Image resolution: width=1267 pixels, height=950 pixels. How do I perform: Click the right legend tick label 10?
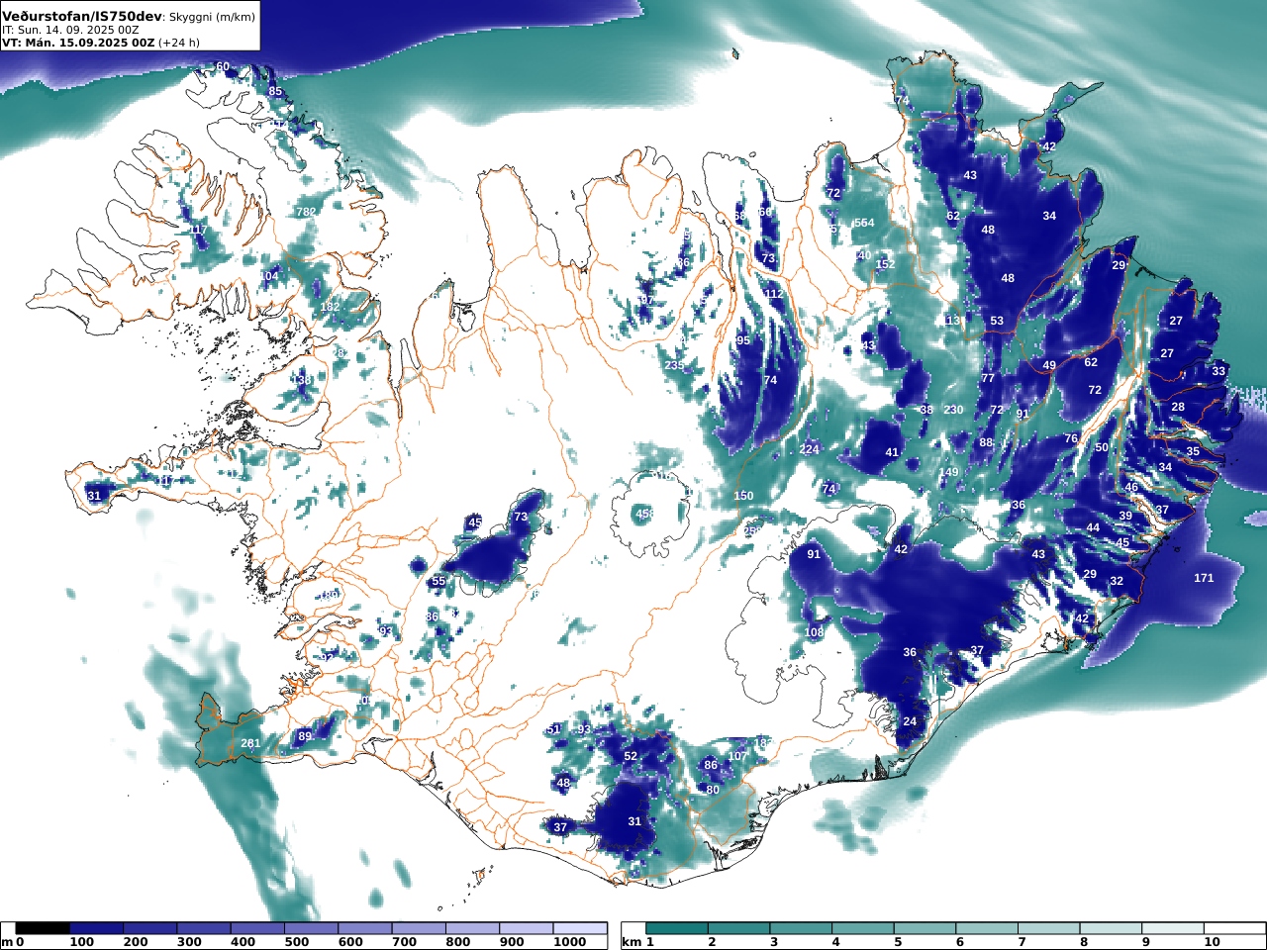pyautogui.click(x=1212, y=942)
